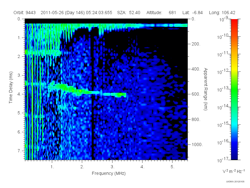Click the 0. apparent range label
This screenshot has width=250, height=188.
point(193,19)
